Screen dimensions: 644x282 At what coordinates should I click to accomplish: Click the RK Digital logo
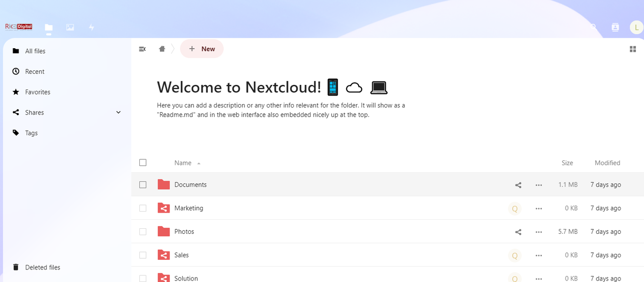pos(19,27)
